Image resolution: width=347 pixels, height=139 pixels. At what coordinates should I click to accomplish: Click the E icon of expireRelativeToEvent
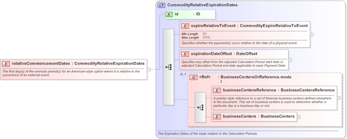[x=185, y=26]
